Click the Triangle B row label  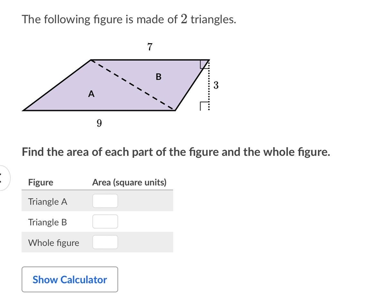[47, 222]
